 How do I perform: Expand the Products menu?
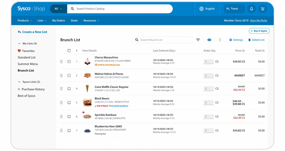(x=25, y=21)
